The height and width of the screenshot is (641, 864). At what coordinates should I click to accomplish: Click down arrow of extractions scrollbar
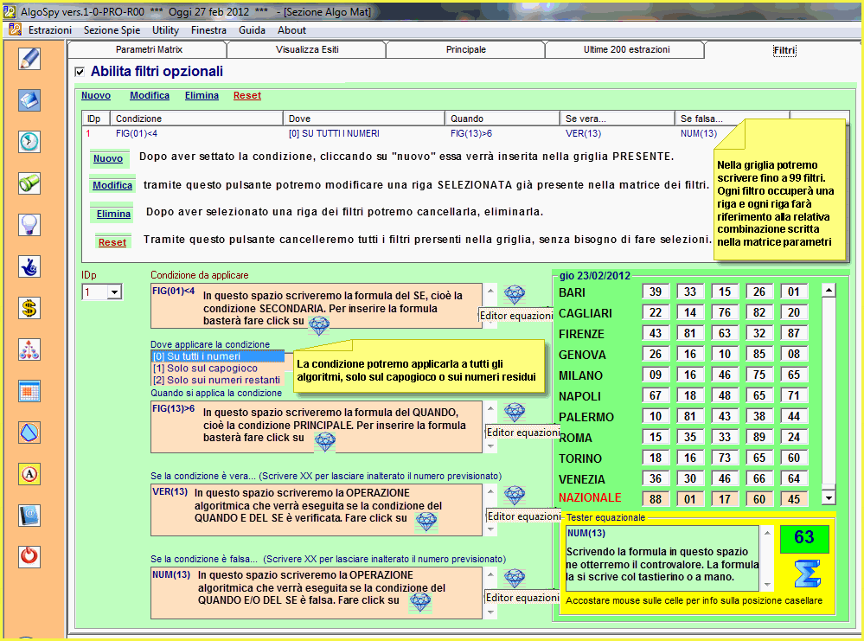829,497
